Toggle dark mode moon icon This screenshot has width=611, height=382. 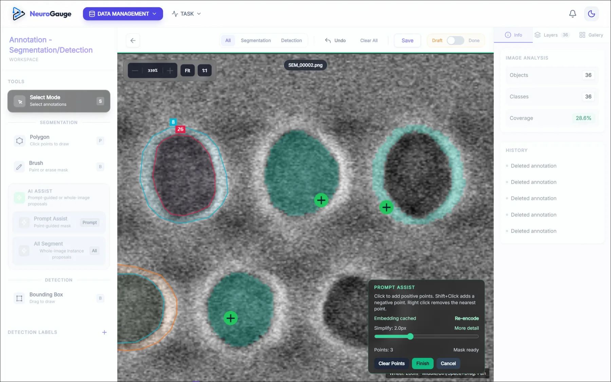[592, 14]
